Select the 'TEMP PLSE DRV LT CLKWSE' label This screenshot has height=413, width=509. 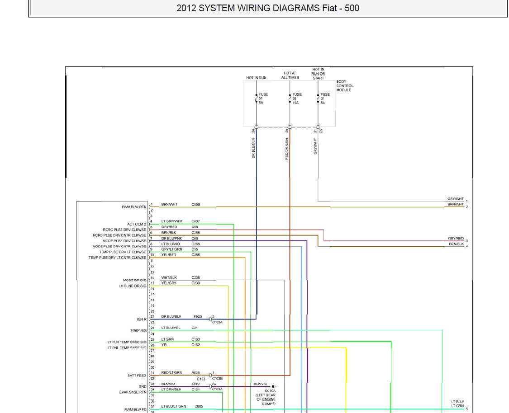123,252
